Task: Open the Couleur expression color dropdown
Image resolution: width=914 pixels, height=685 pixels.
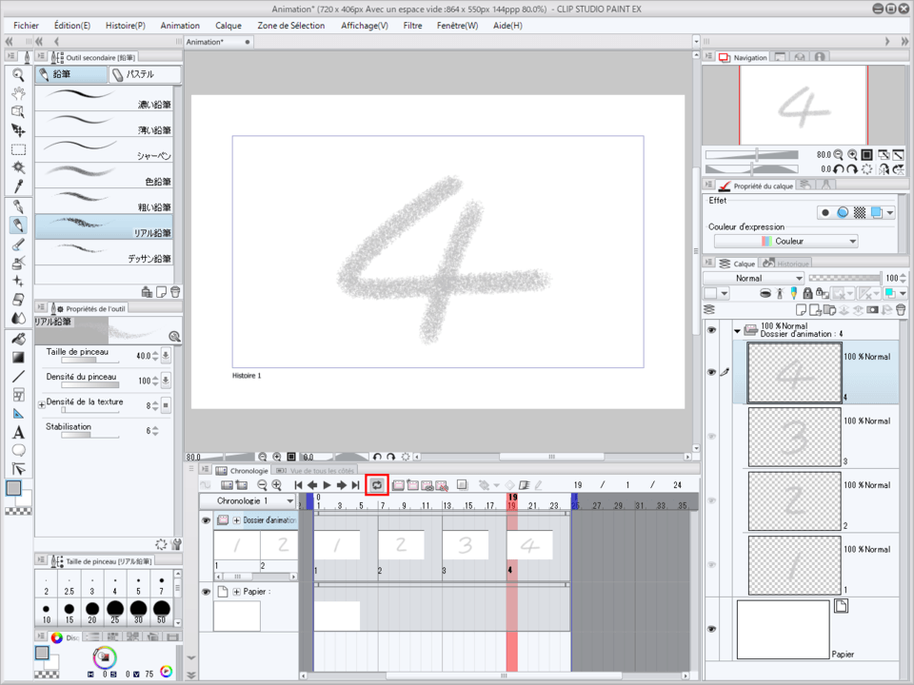Action: click(785, 241)
